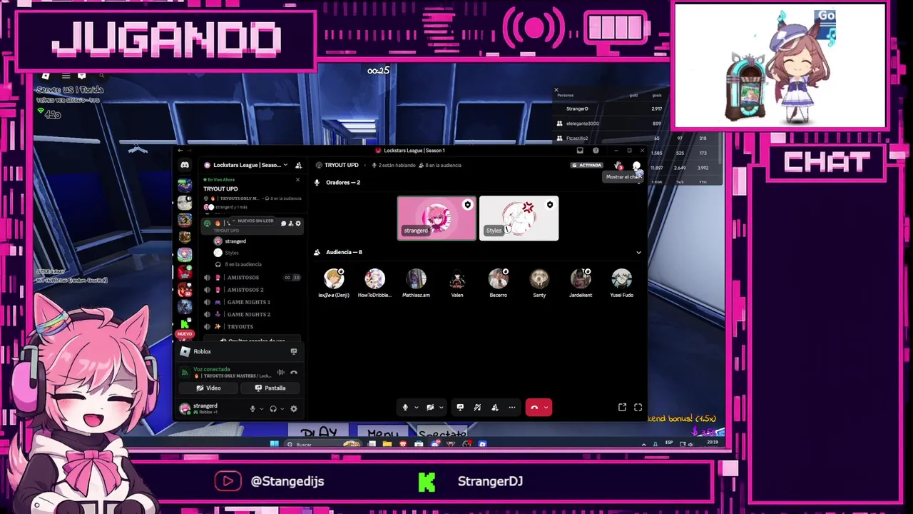Image resolution: width=913 pixels, height=514 pixels.
Task: Pop out the stage window
Action: [622, 407]
